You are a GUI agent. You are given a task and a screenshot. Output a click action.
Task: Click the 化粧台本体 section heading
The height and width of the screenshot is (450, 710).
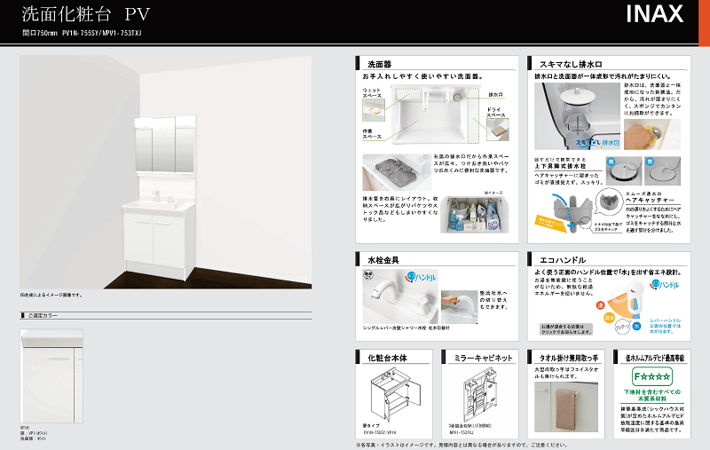[x=387, y=358]
